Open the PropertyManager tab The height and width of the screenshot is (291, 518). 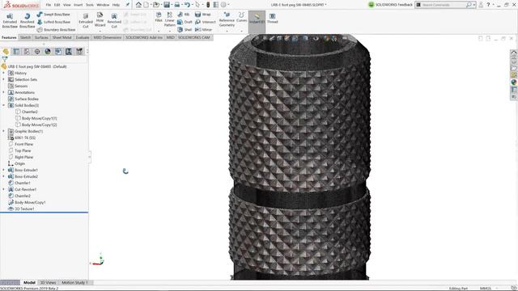point(16,52)
